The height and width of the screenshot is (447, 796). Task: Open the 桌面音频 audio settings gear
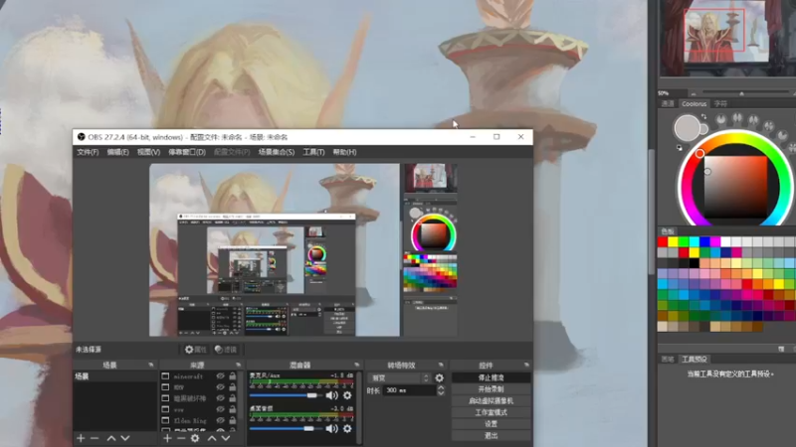click(x=347, y=429)
